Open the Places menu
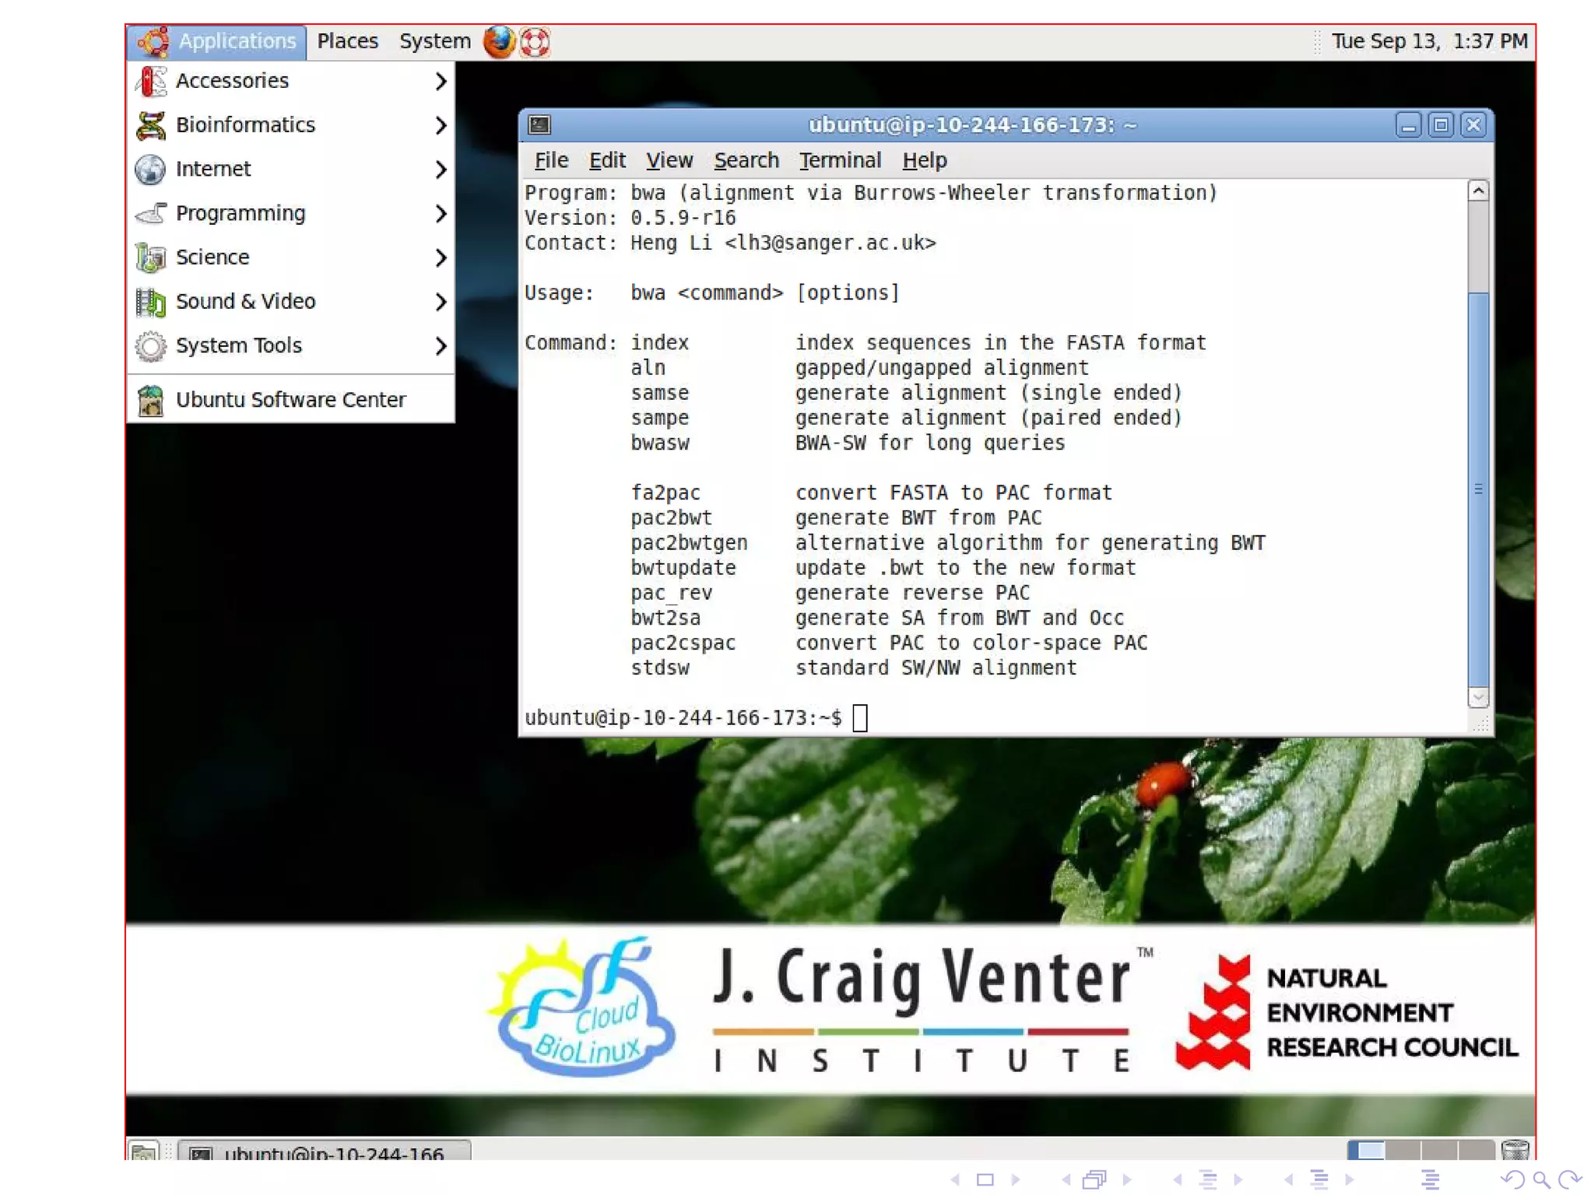This screenshot has width=1594, height=1195. [347, 41]
